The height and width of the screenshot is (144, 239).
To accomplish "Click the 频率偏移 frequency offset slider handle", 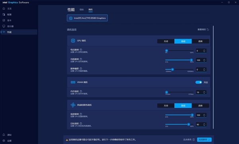I will coord(172,69).
